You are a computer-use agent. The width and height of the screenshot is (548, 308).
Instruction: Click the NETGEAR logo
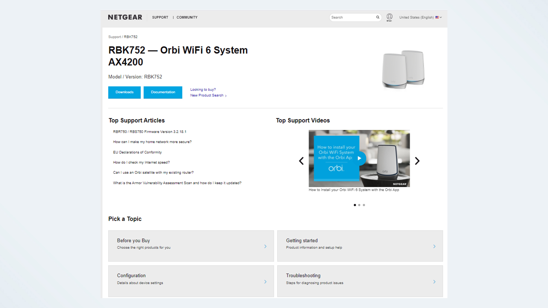tap(125, 17)
